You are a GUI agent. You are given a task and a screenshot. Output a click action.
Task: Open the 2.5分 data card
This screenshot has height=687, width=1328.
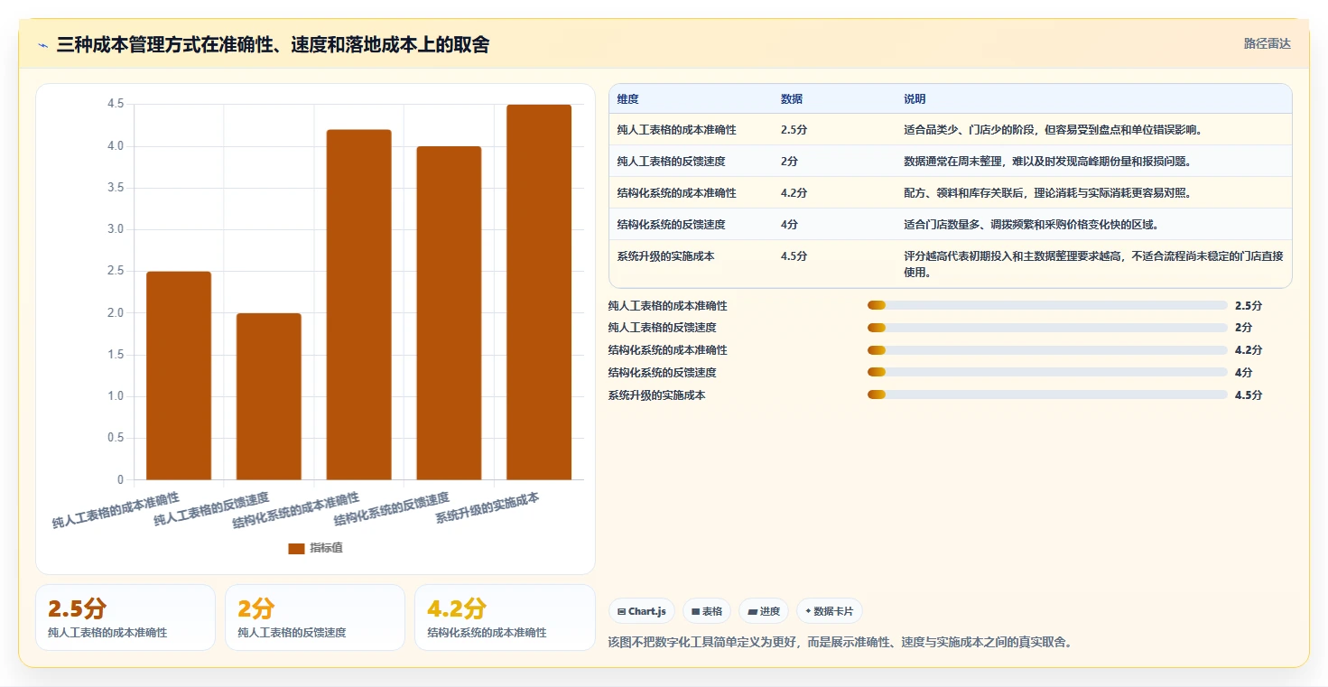(x=125, y=617)
